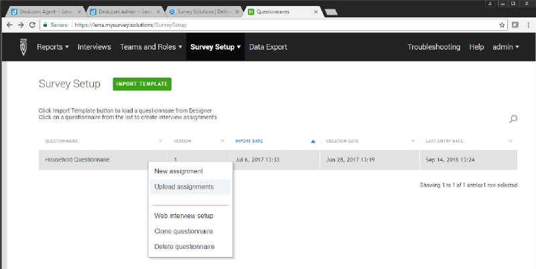
Task: Open the Data Export page
Action: 268,47
